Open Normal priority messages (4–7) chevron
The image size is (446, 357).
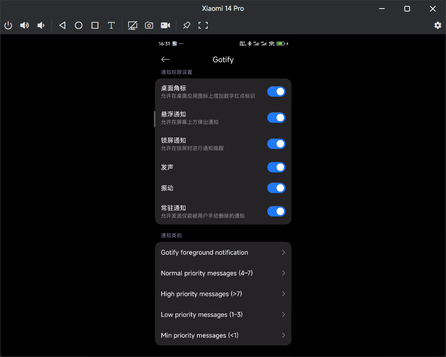pyautogui.click(x=284, y=273)
